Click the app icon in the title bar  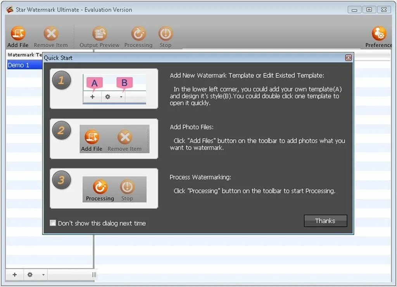coord(10,10)
